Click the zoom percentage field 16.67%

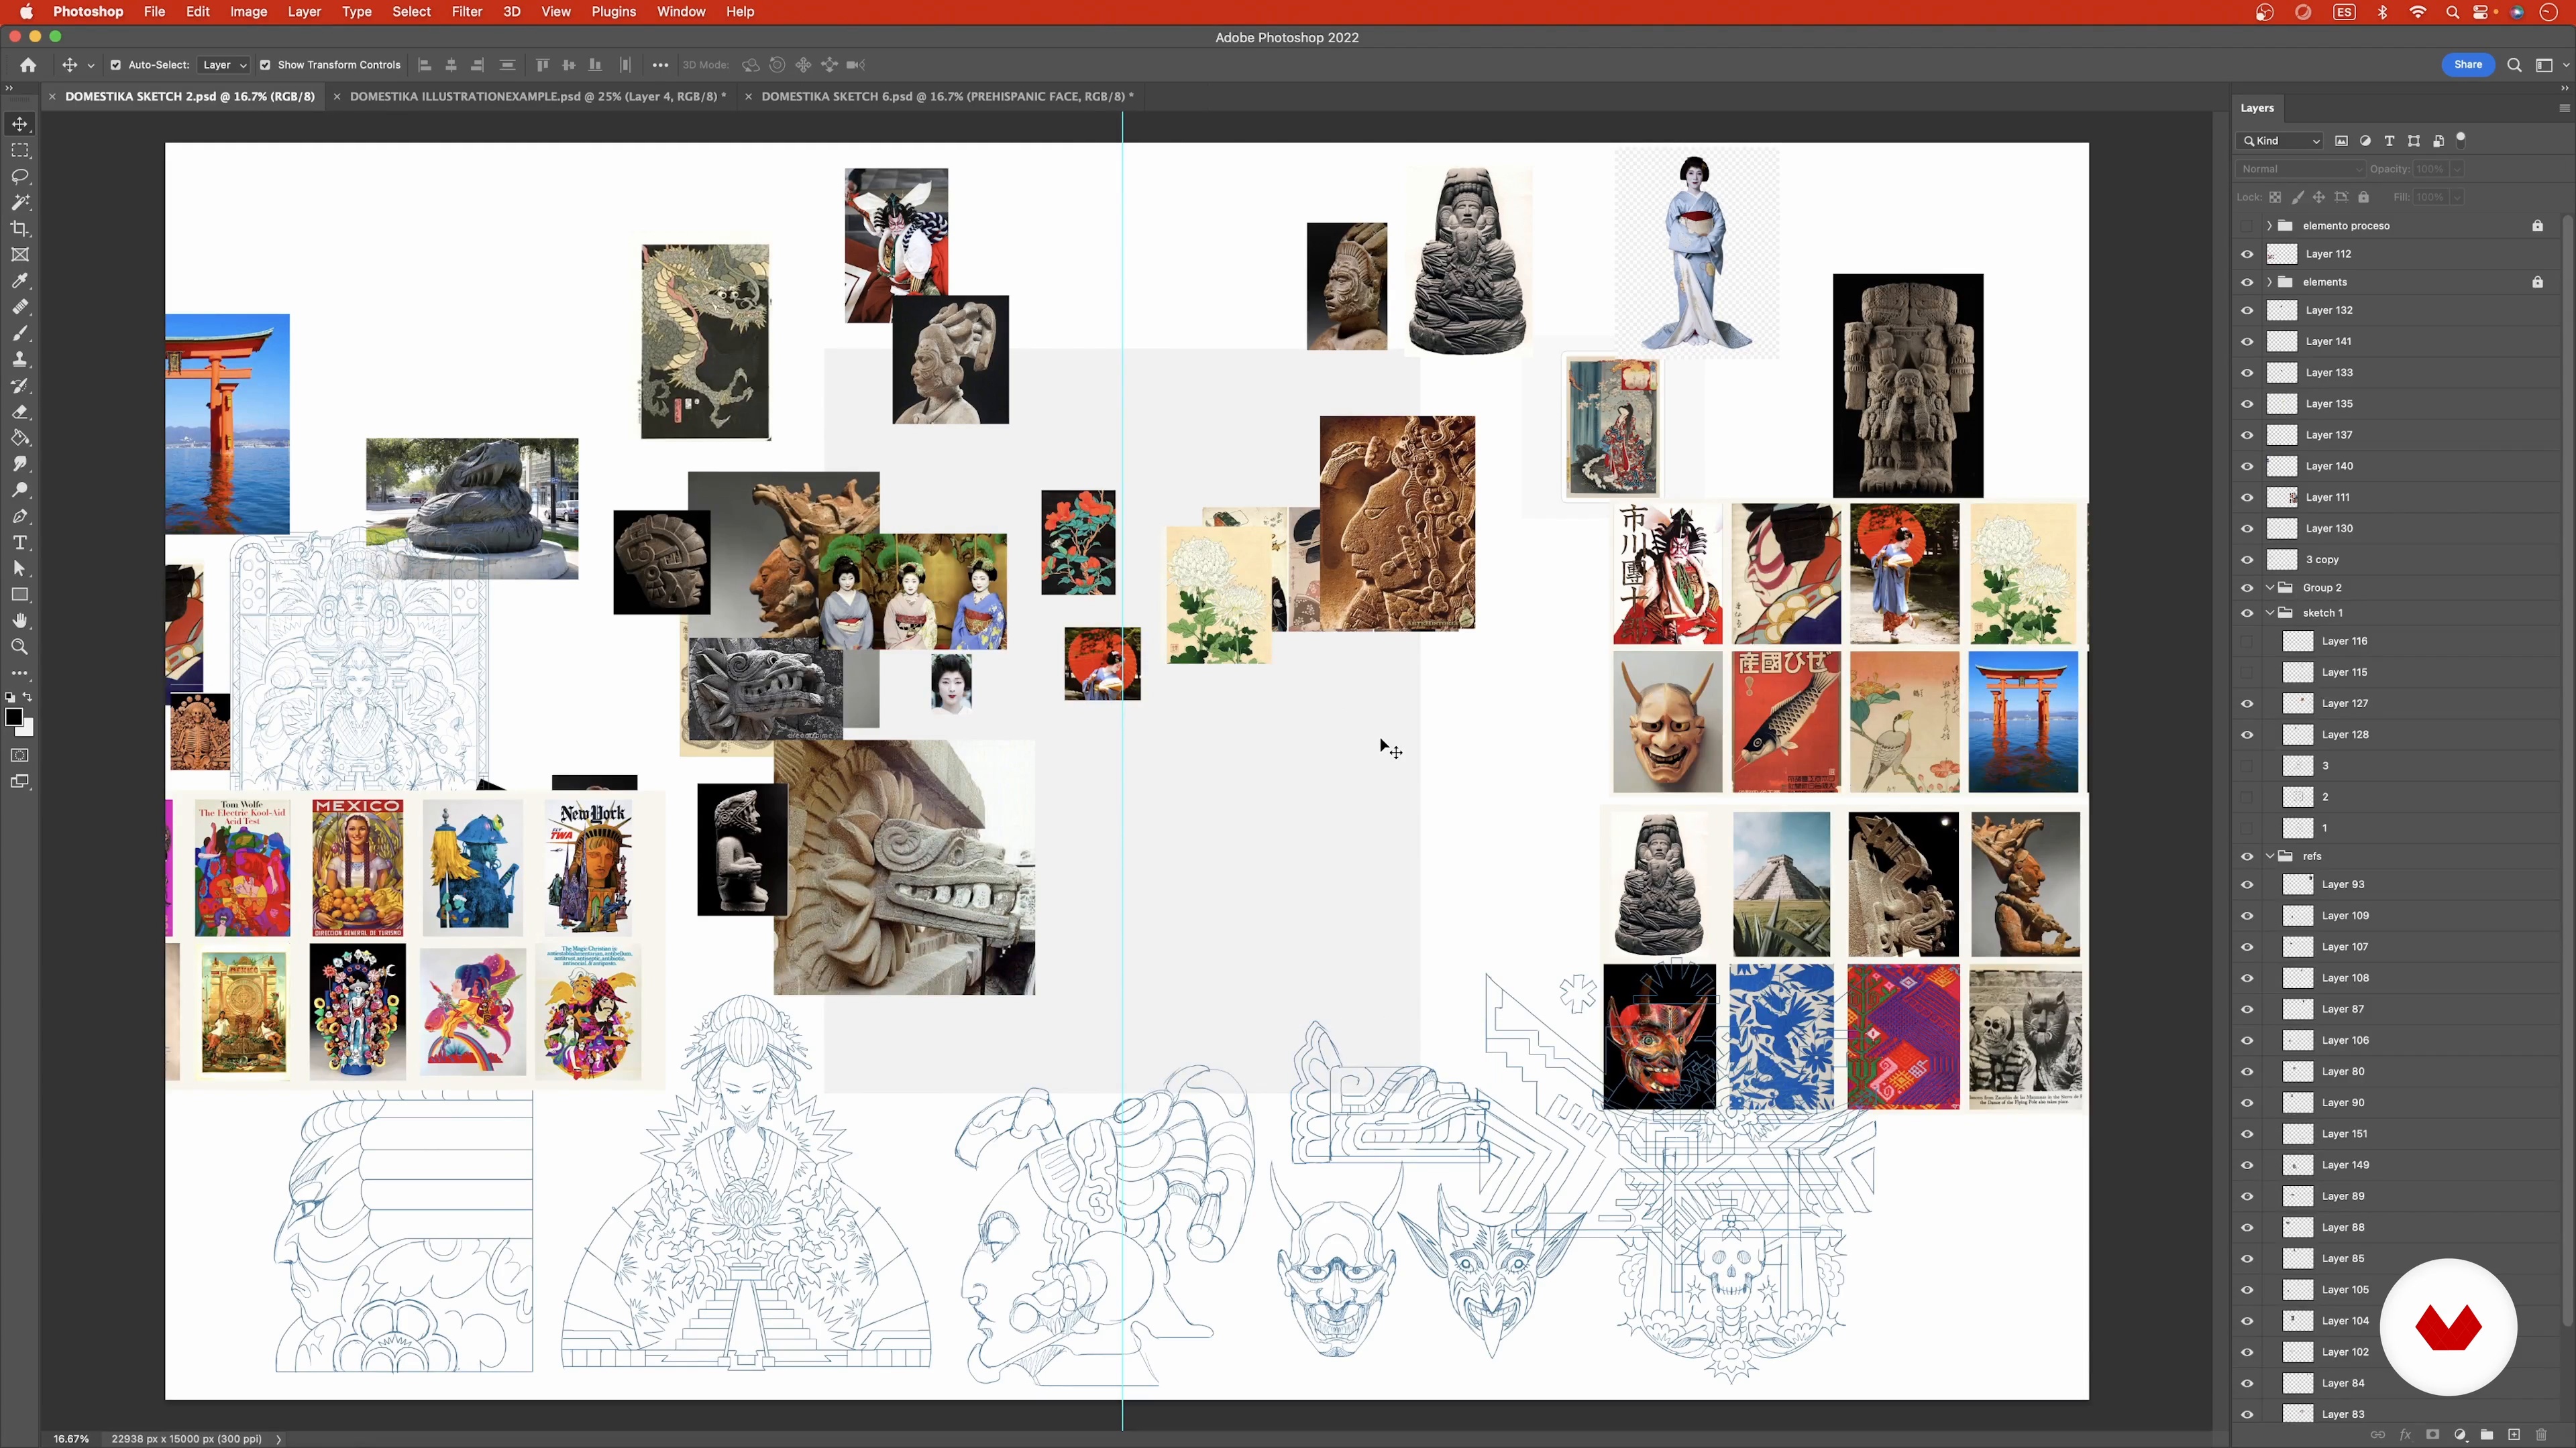click(71, 1439)
